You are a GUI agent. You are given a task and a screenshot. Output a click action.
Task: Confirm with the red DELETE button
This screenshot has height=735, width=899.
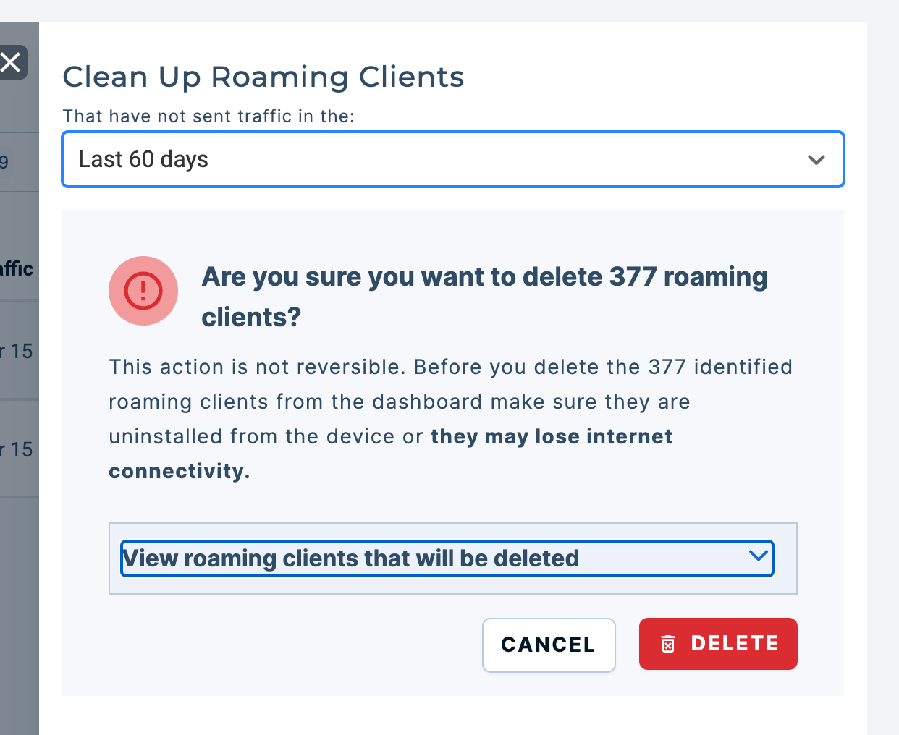tap(718, 644)
